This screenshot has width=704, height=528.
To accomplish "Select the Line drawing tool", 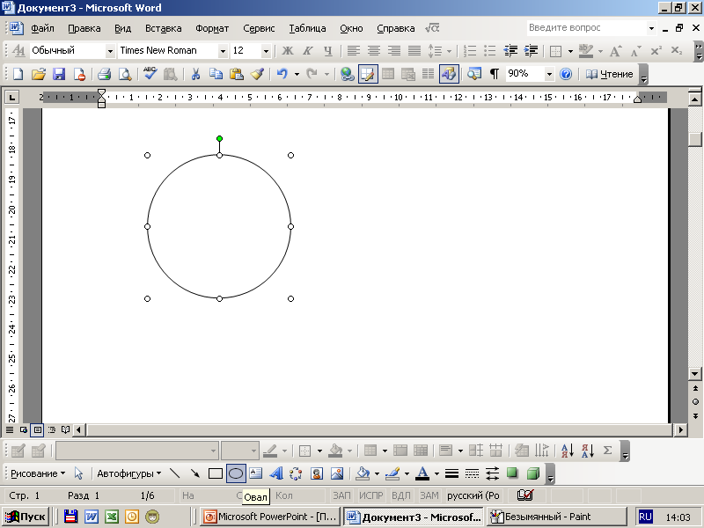I will [x=175, y=473].
